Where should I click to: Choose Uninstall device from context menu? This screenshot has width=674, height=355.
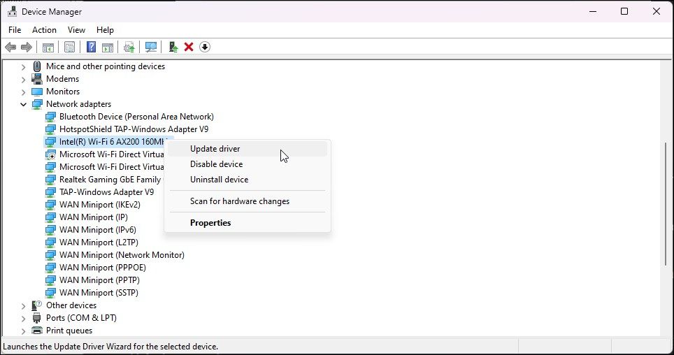tap(248, 180)
